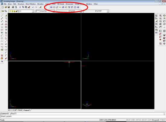
Task: Toggle ORTHO mode in status bar
Action: (x=138, y=120)
